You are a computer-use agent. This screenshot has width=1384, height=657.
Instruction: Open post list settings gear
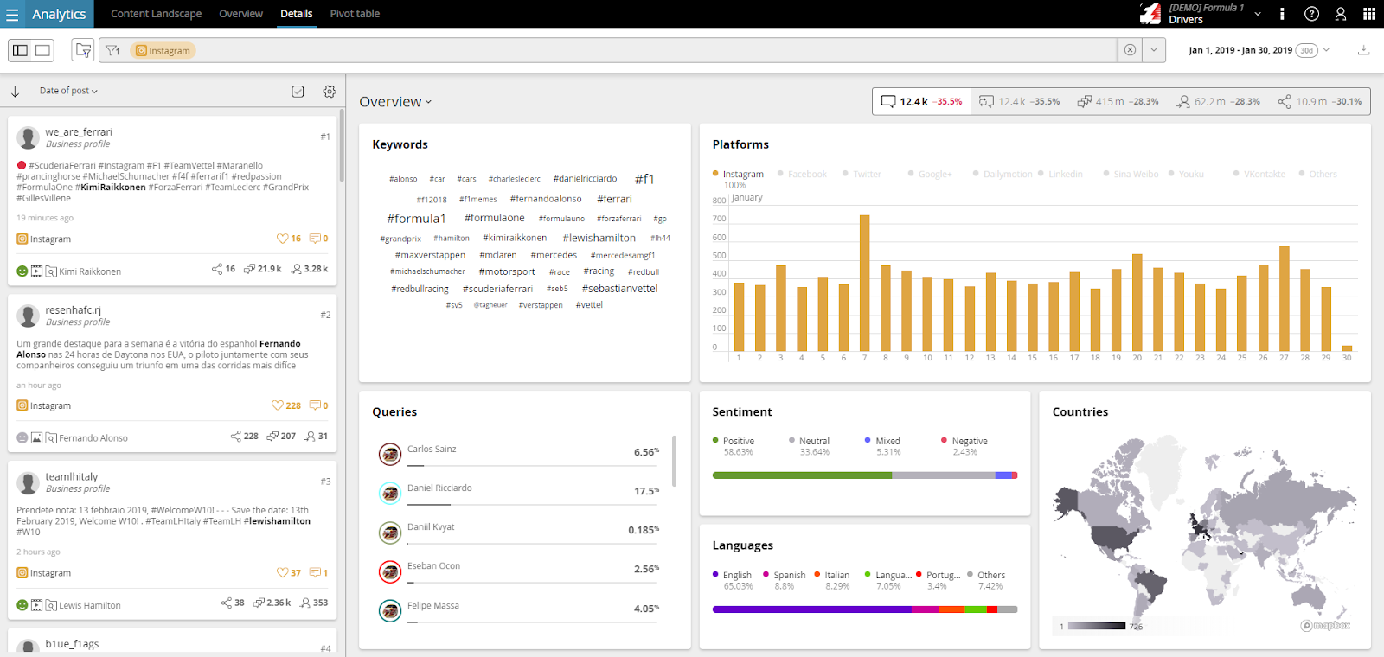pyautogui.click(x=330, y=91)
